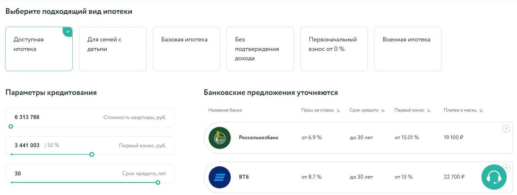Select Первоначальный взнос от 0 % card
This screenshot has width=517, height=195.
[x=334, y=49]
